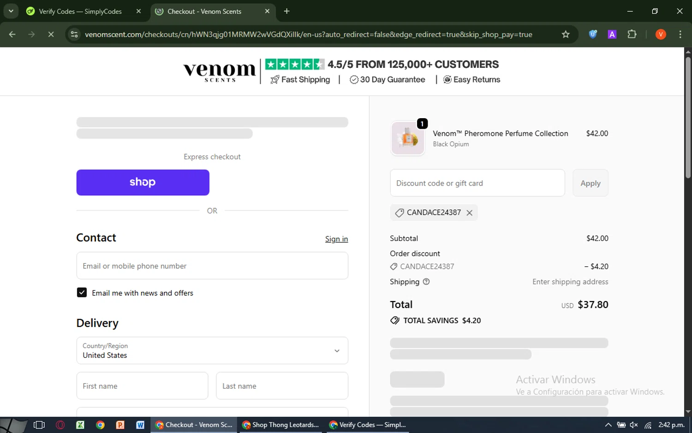The width and height of the screenshot is (692, 433).
Task: Open the Bitwarden shield extension icon
Action: pyautogui.click(x=593, y=34)
